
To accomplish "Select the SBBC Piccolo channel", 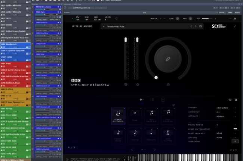I will click(41, 43).
